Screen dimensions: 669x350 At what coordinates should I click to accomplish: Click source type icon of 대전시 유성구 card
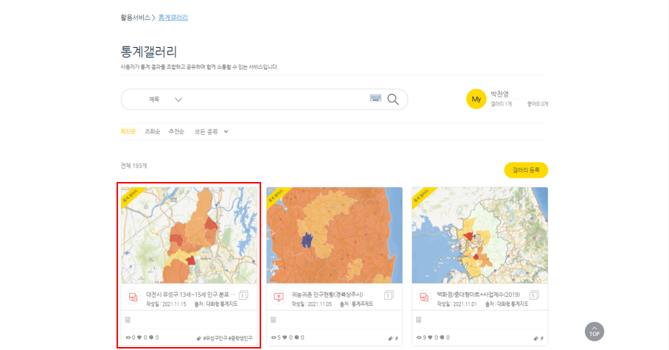pyautogui.click(x=134, y=297)
